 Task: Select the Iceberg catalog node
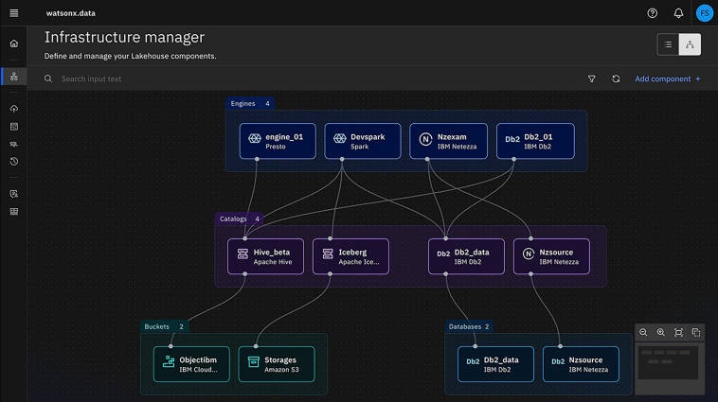350,256
